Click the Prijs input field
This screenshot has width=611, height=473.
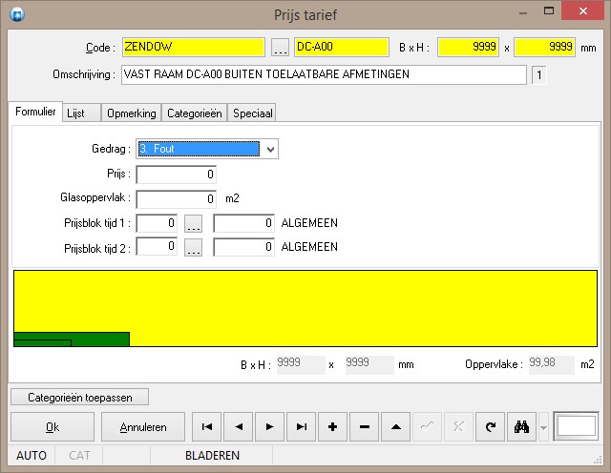176,175
